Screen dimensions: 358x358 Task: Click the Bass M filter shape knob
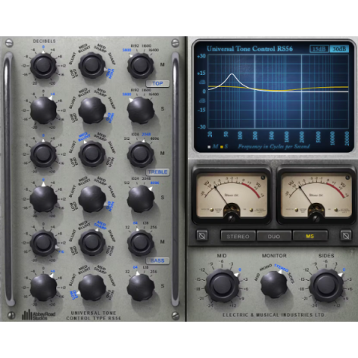(x=92, y=243)
